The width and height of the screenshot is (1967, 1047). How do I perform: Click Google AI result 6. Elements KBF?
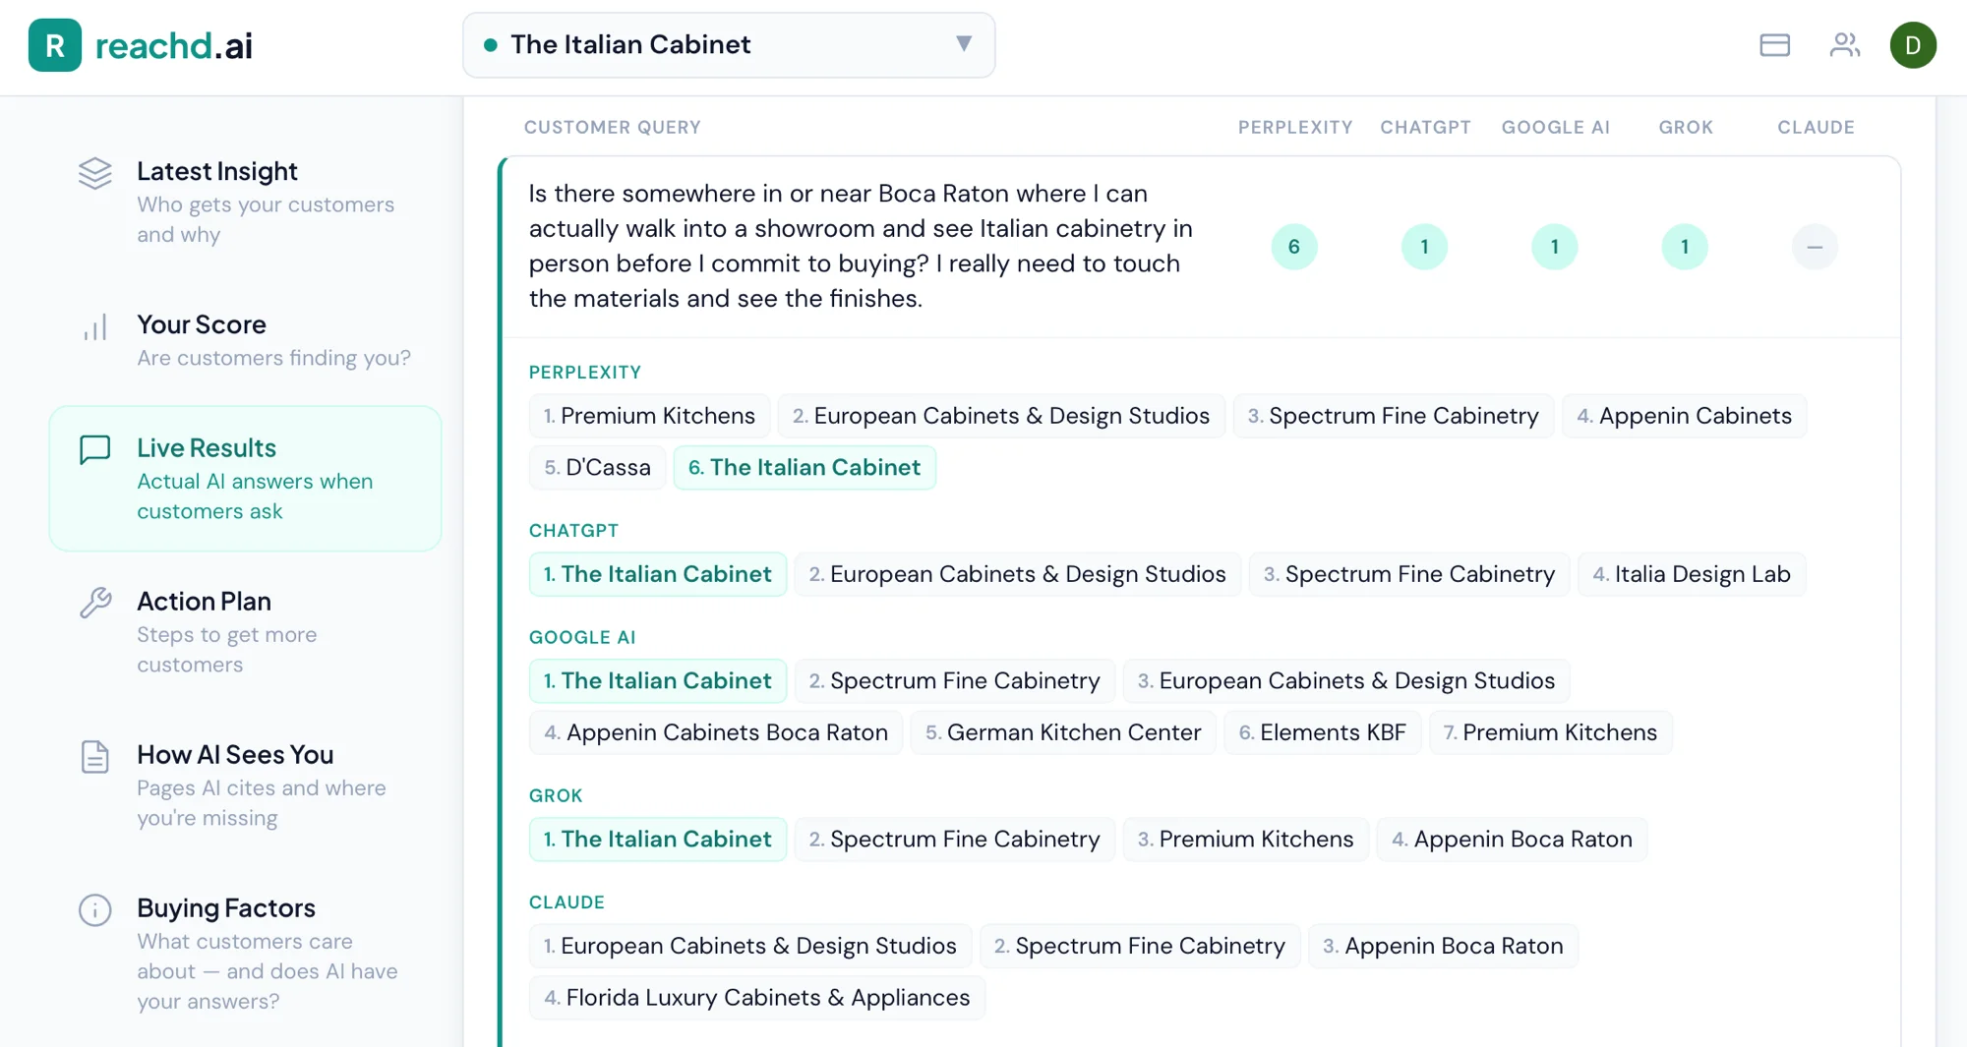point(1323,733)
